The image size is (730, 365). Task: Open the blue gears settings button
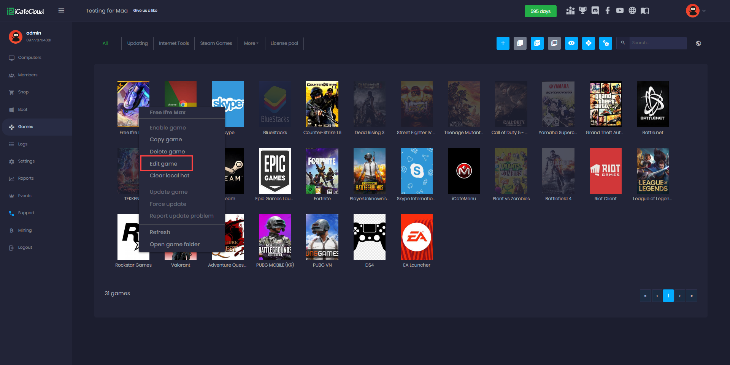[605, 43]
